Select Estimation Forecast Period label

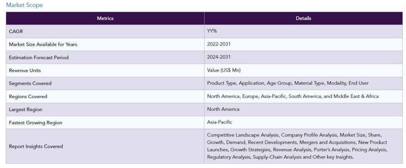click(38, 57)
